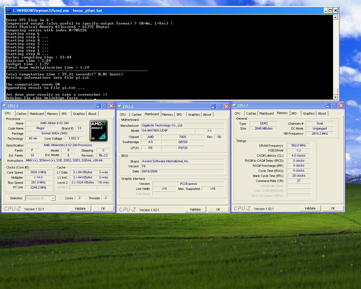Click the Core Speed value 3934.3 MHz
Image resolution: width=361 pixels, height=289 pixels.
coord(38,172)
